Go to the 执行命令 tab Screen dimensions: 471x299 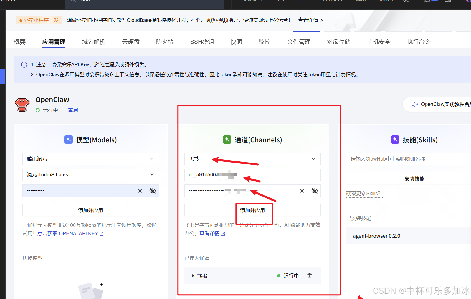pos(419,42)
